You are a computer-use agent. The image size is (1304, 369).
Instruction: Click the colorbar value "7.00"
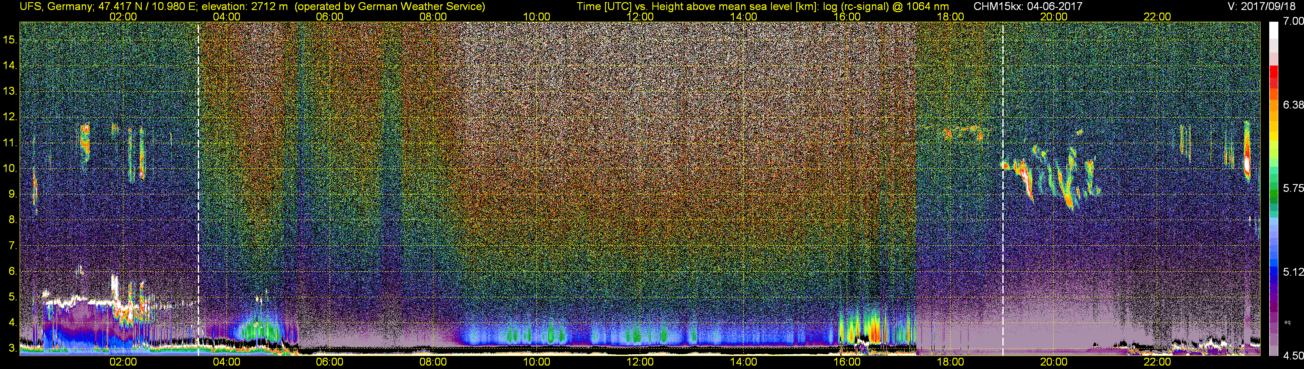pos(1293,21)
